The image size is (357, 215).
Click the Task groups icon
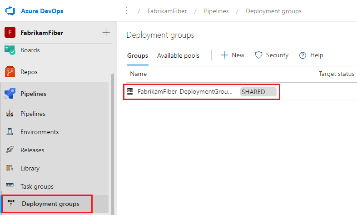click(x=10, y=186)
